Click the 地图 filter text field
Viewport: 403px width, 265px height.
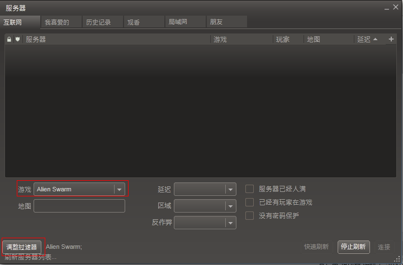79,206
